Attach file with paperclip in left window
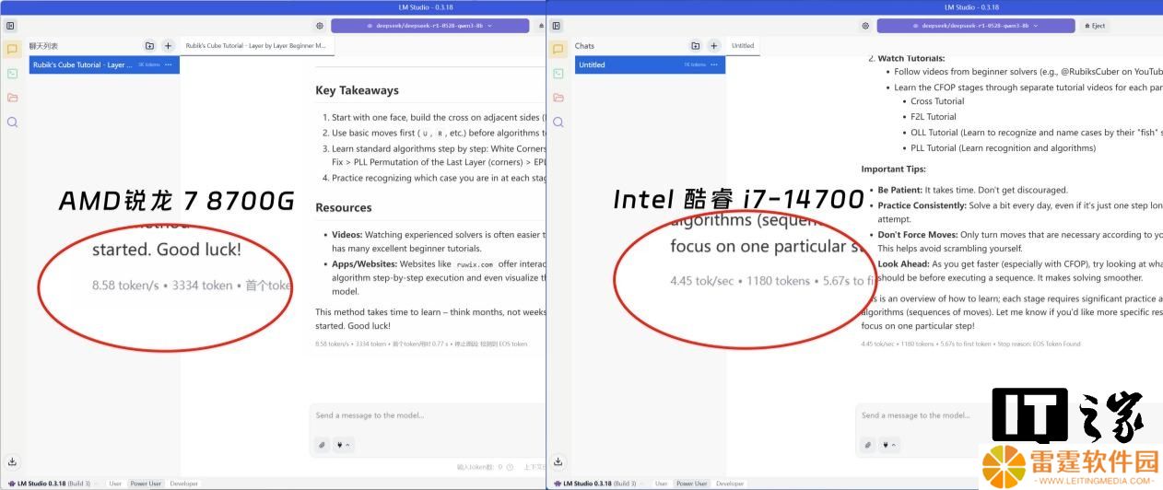This screenshot has height=490, width=1163. tap(323, 445)
